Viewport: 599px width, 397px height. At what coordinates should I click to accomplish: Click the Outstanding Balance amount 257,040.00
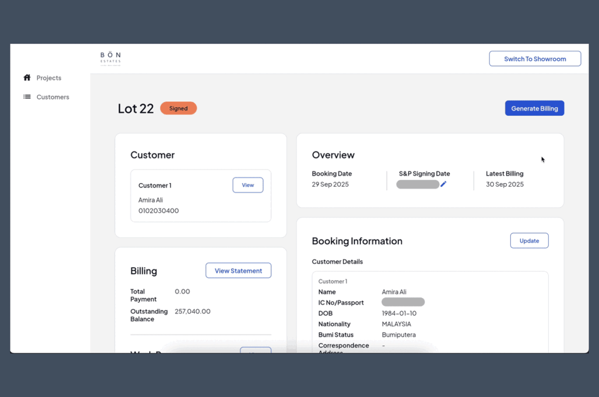(192, 311)
